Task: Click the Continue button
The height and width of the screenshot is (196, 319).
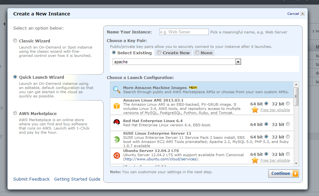Action: tap(283, 174)
